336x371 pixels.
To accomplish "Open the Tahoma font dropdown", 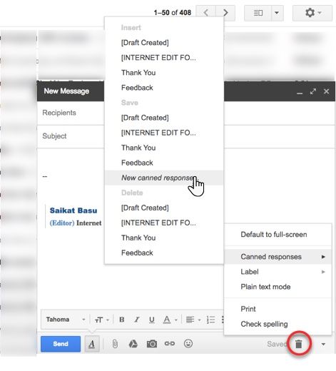I will tap(66, 320).
